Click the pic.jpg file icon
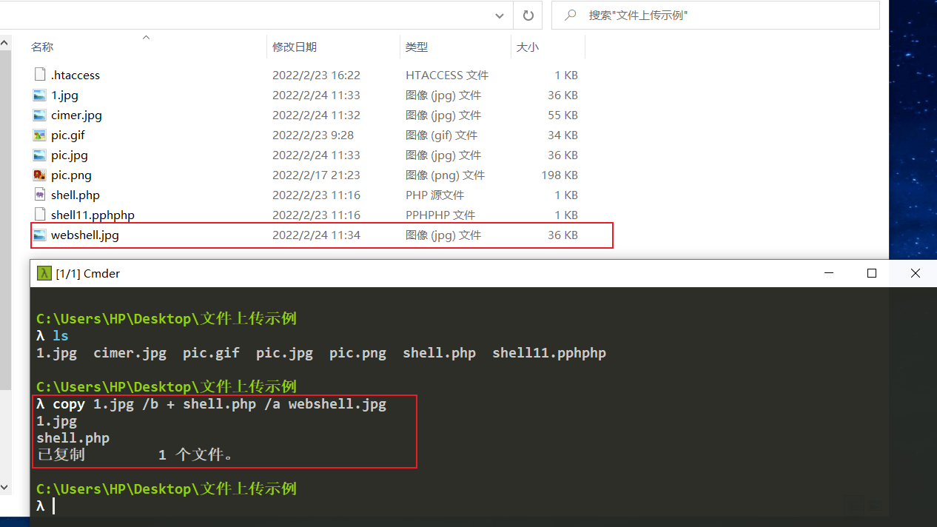The image size is (937, 527). click(x=40, y=155)
